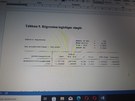Screen dimensions: 135x101
Task: Click the first line indent marker on ruler
Action: click(27, 4)
